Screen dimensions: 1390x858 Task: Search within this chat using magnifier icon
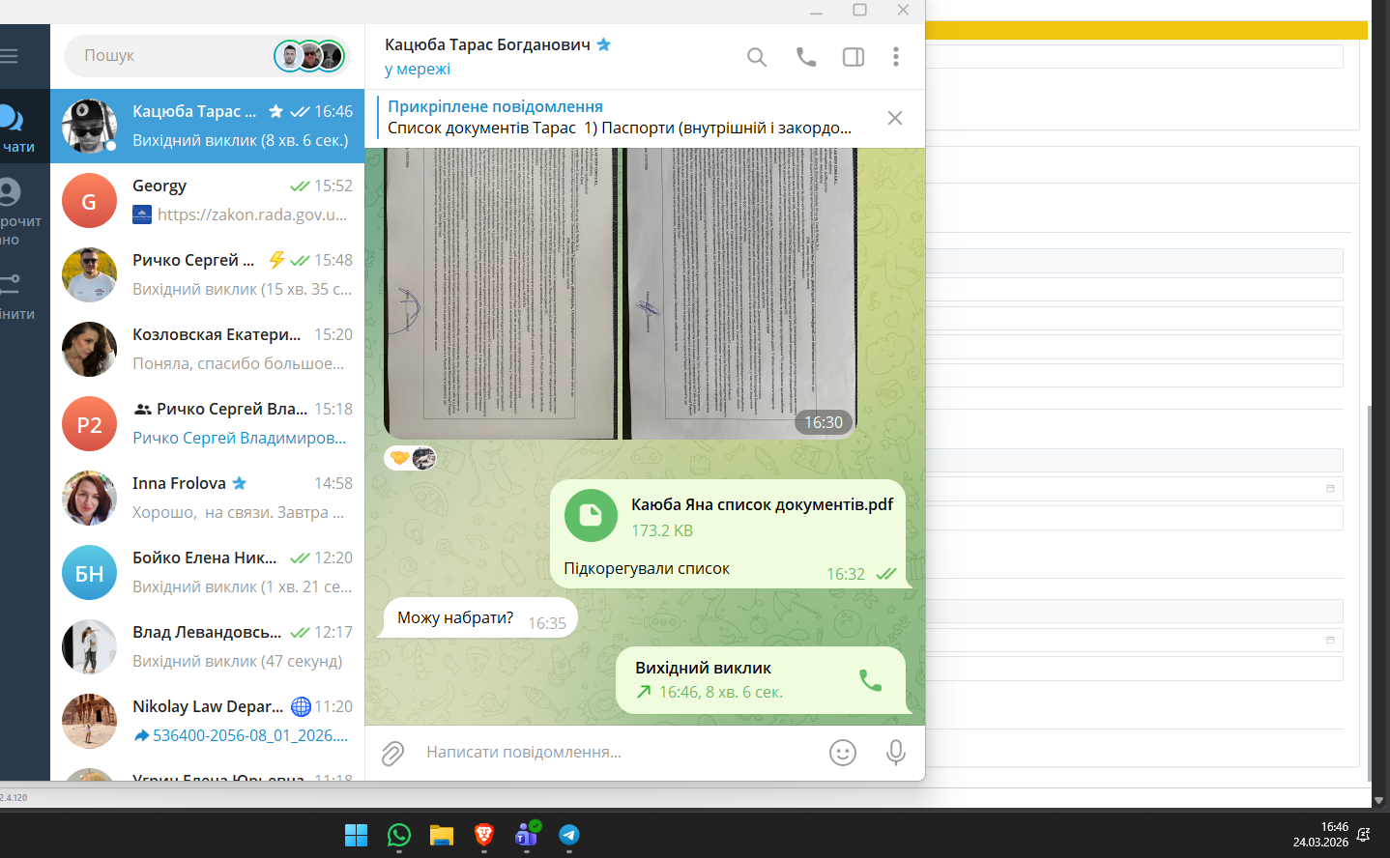[x=757, y=57]
